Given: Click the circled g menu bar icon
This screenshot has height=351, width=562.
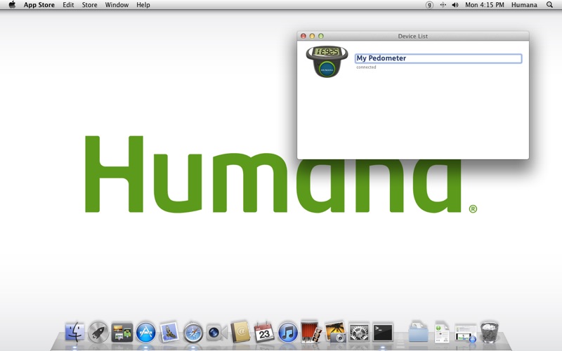Looking at the screenshot, I should pyautogui.click(x=429, y=5).
